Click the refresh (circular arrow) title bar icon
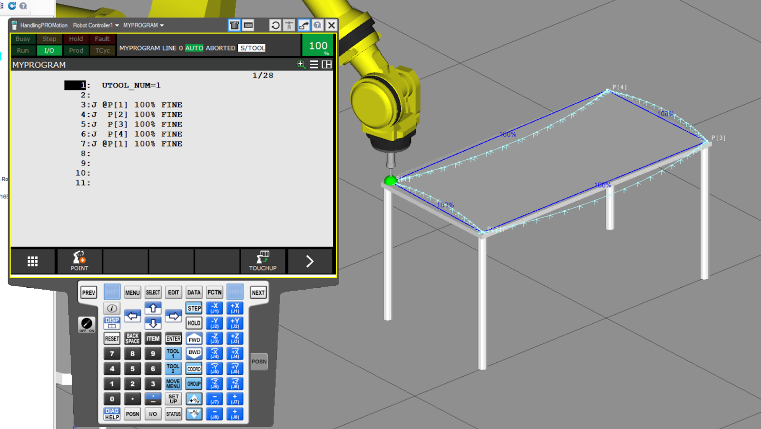The height and width of the screenshot is (429, 761). [x=275, y=25]
